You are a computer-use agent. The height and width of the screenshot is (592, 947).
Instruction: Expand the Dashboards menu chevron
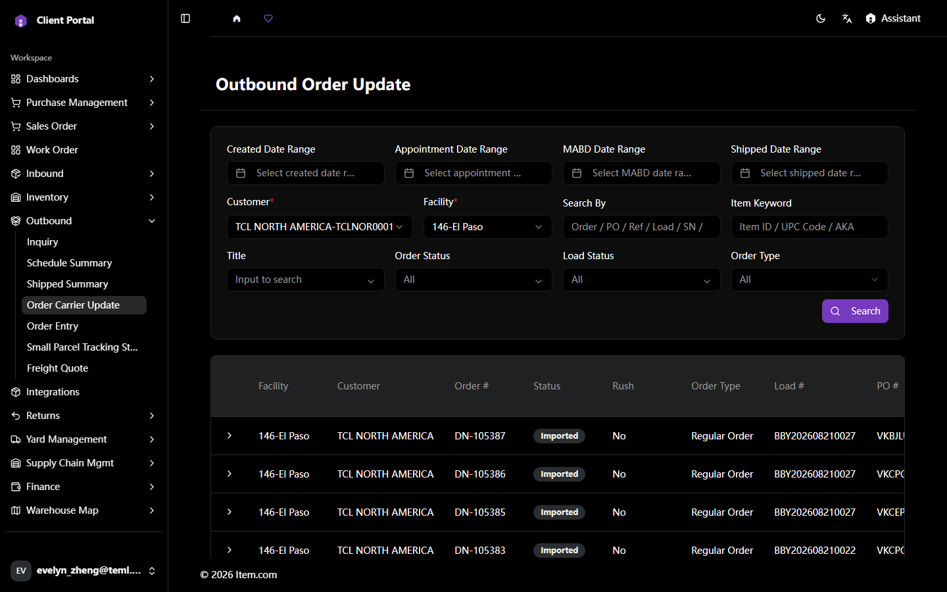click(152, 79)
